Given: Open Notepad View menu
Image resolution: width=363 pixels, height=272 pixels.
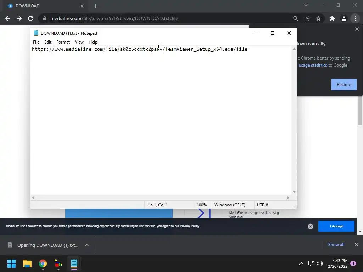Looking at the screenshot, I should click(x=79, y=42).
